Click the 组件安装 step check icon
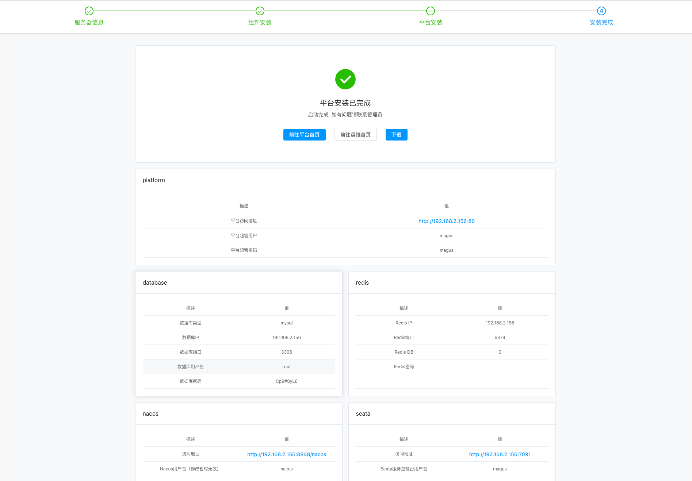Screen dimensions: 692x481 [260, 11]
